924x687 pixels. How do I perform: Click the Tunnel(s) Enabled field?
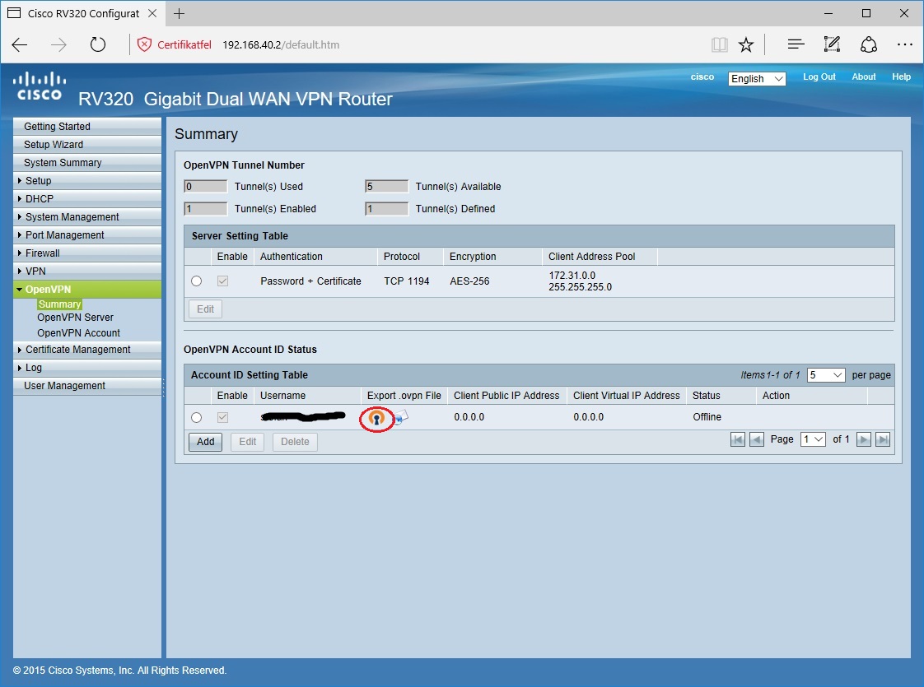click(206, 209)
